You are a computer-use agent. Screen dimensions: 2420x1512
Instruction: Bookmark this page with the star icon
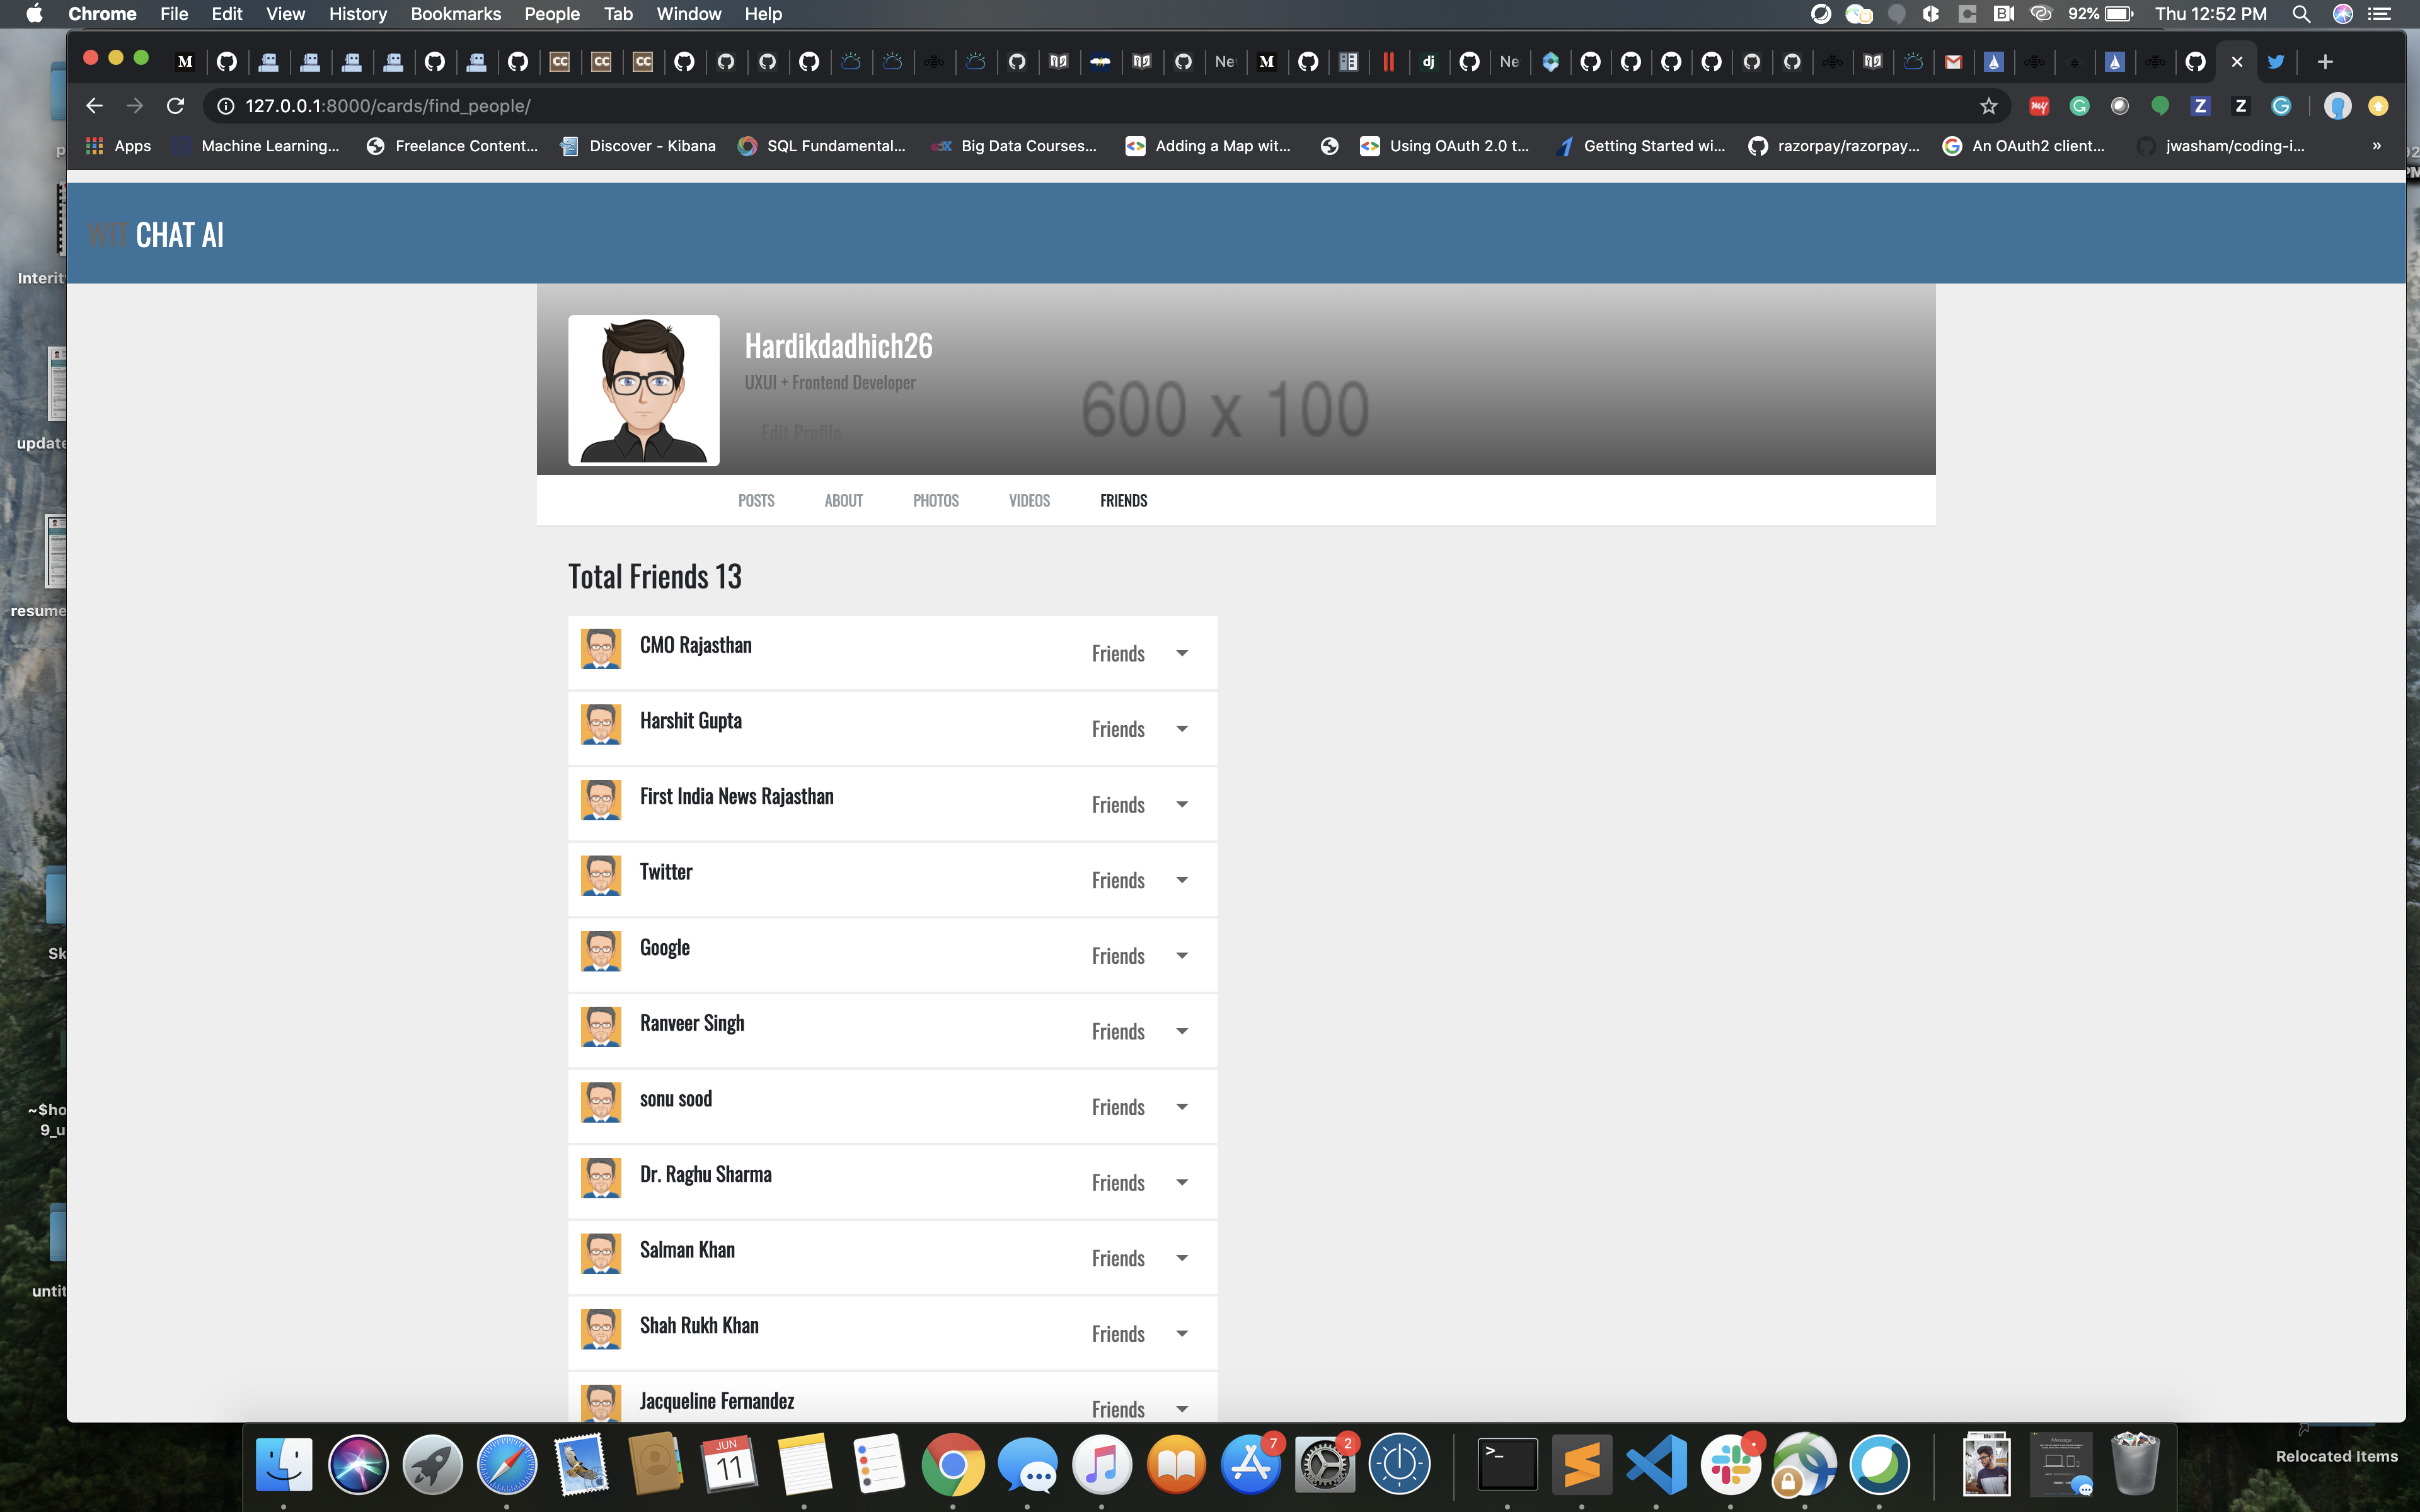1988,106
